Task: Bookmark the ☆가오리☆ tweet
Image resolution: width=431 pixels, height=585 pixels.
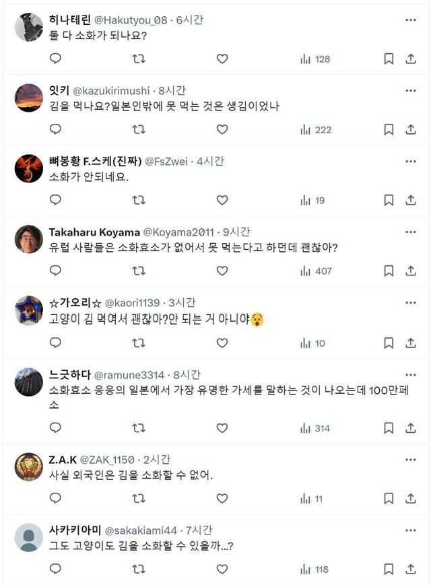Action: point(389,343)
